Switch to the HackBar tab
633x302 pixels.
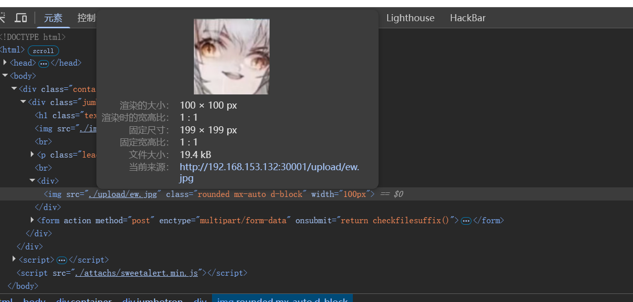[x=468, y=18]
